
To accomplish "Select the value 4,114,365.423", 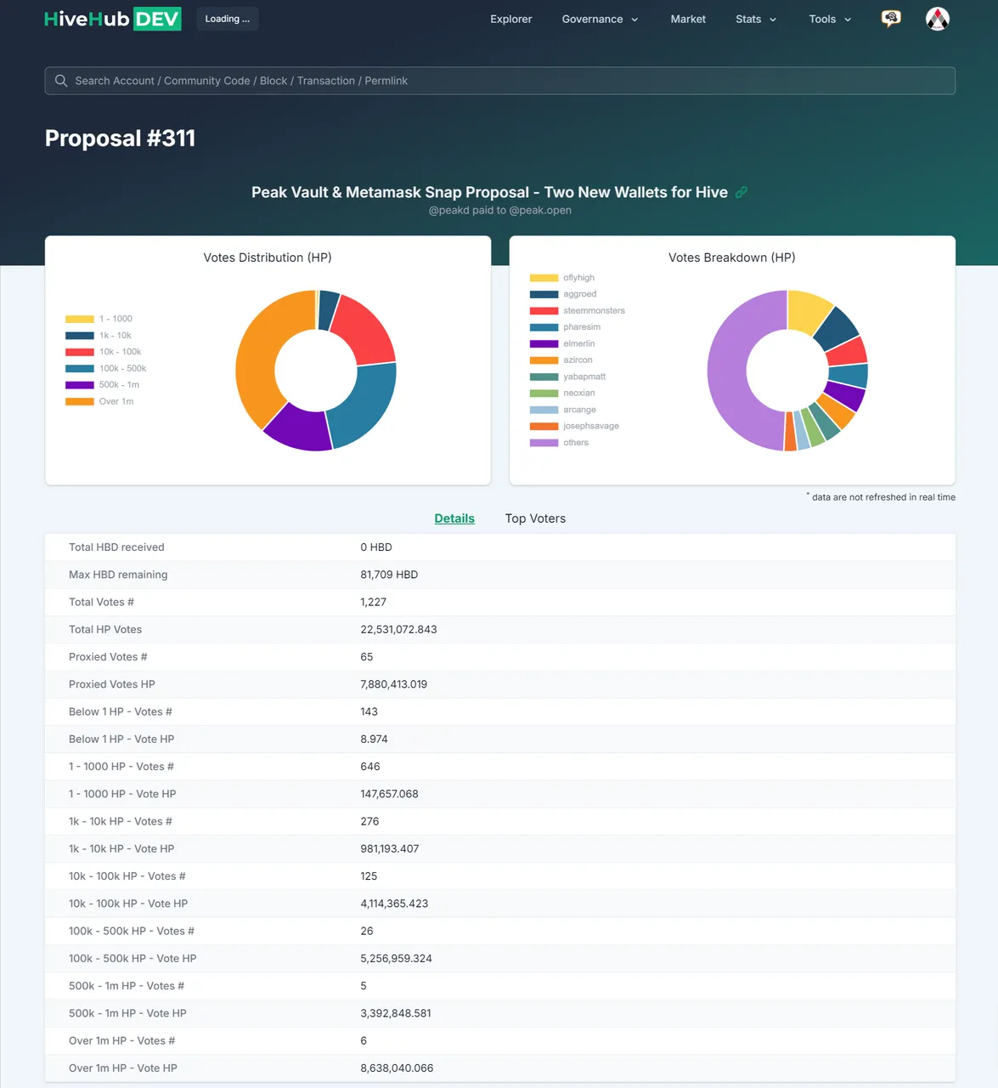I will tap(394, 904).
